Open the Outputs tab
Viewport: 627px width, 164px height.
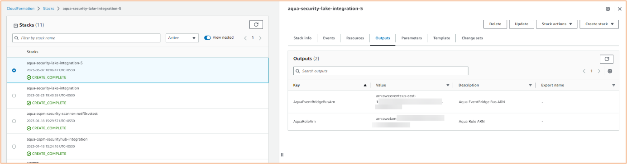point(383,38)
